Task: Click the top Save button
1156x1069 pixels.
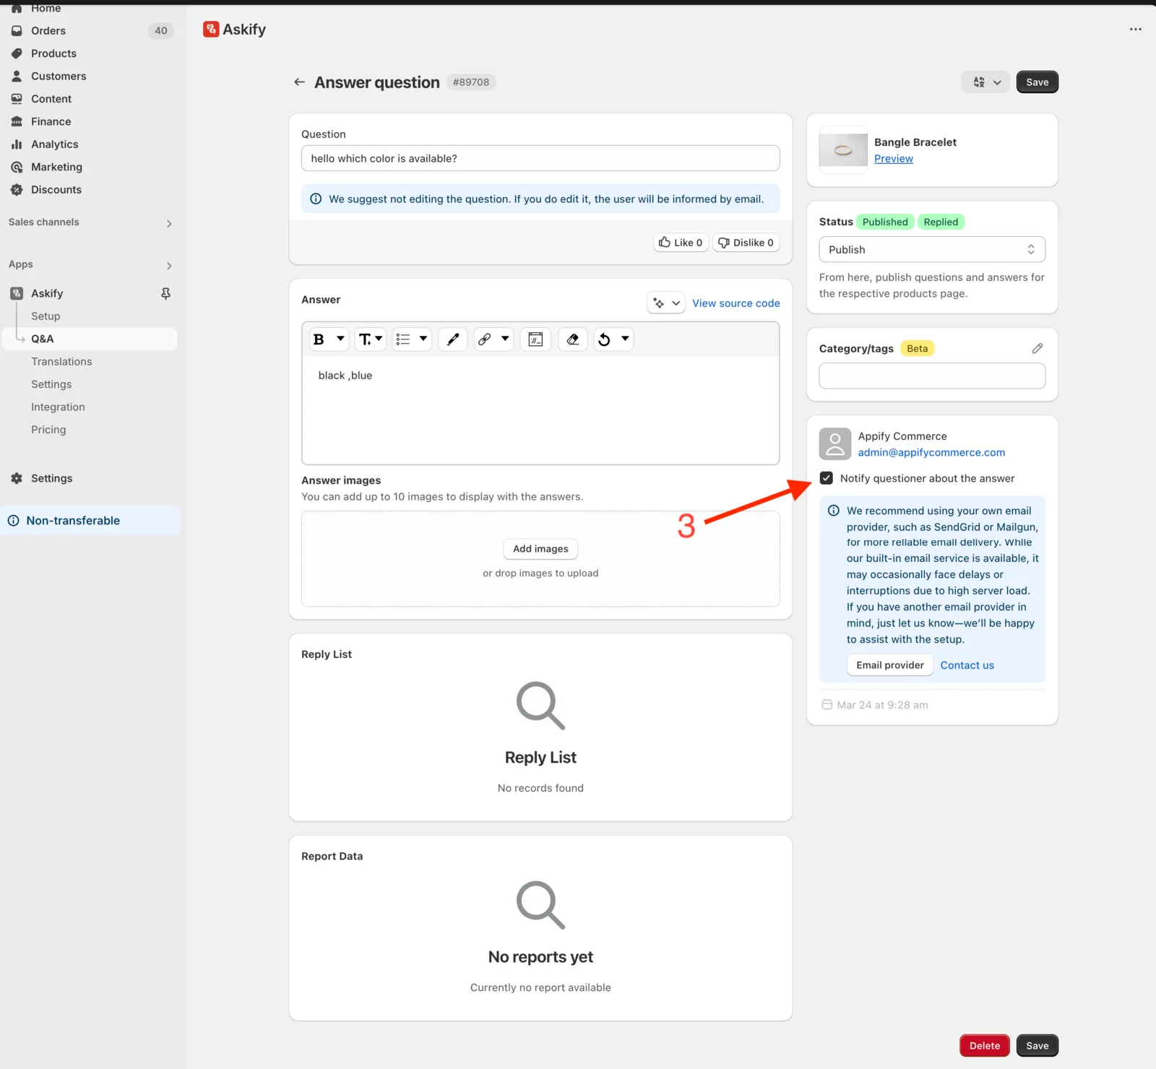Action: [1038, 82]
